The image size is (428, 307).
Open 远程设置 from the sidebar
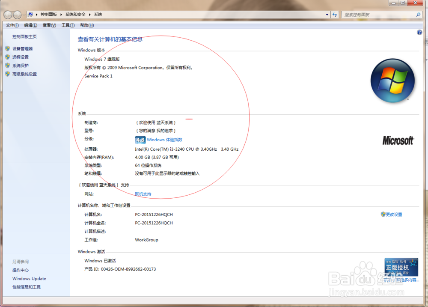coord(21,57)
